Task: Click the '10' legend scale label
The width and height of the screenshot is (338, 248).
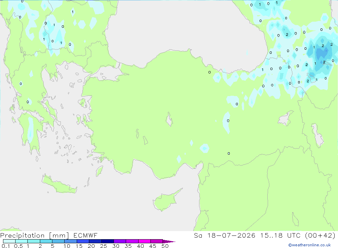Action: point(67,246)
